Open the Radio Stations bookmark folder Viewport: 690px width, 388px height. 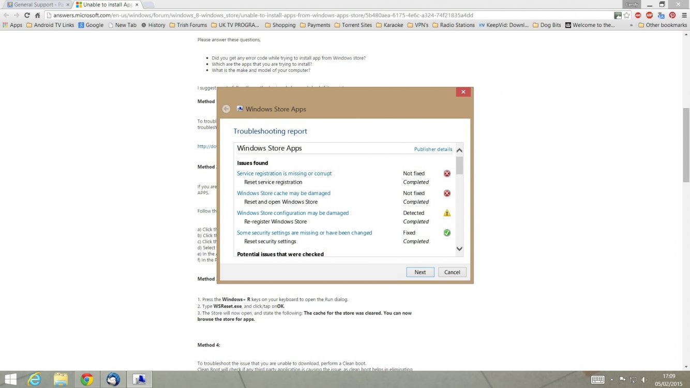(454, 25)
